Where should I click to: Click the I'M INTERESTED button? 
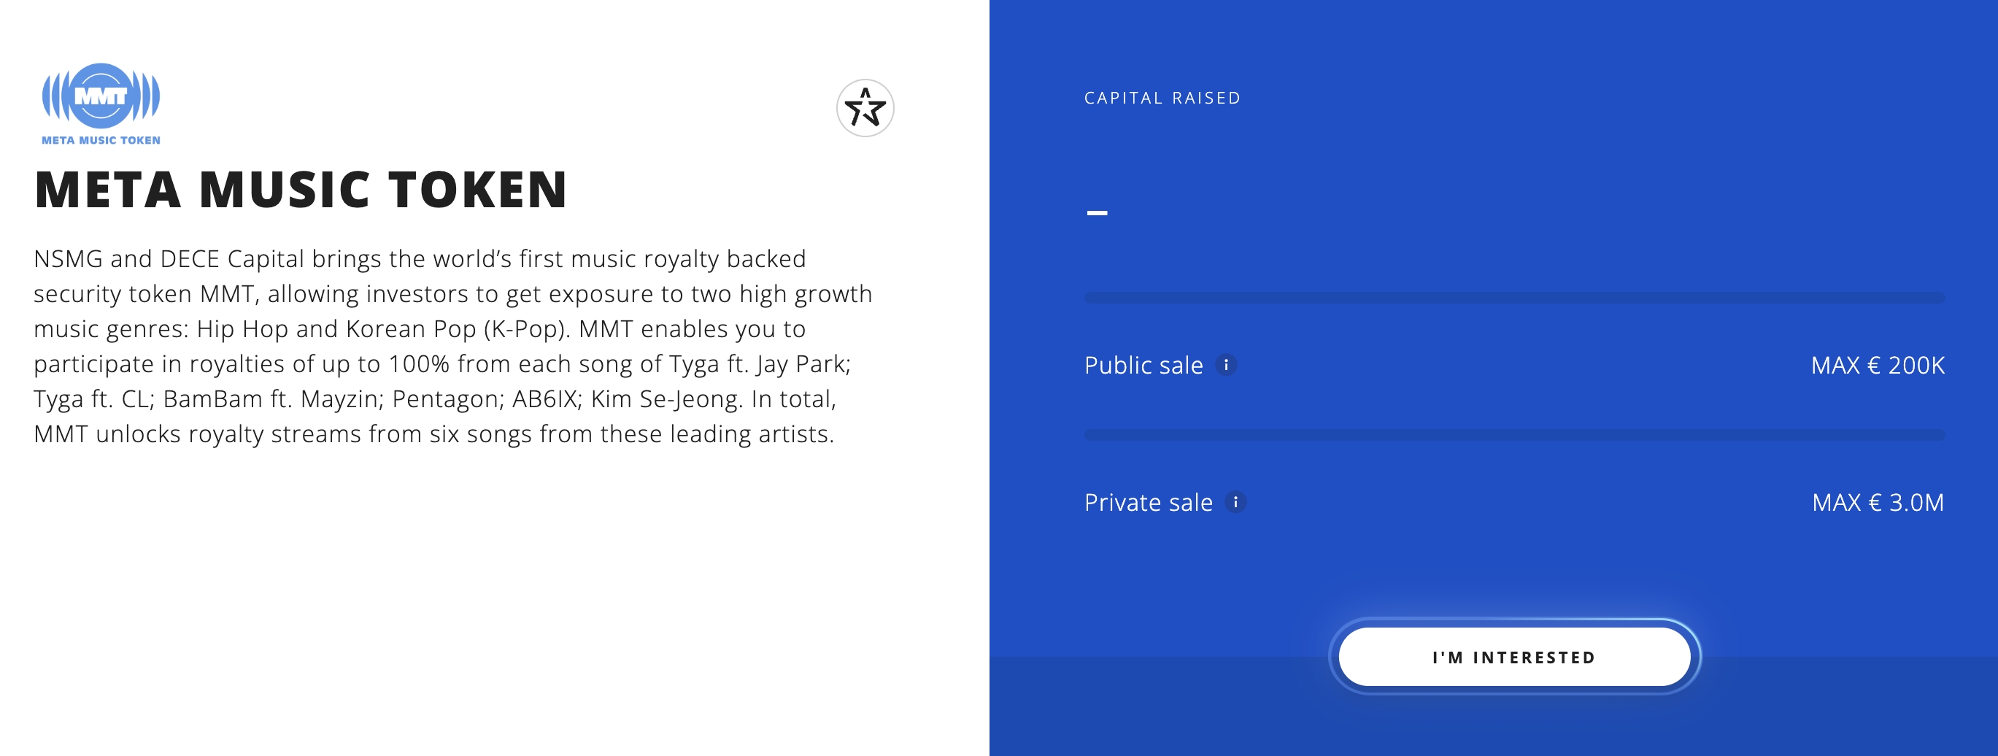1514,657
